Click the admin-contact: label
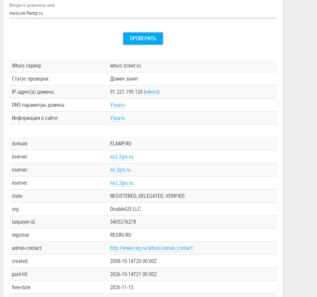The width and height of the screenshot is (317, 297). pyautogui.click(x=27, y=248)
